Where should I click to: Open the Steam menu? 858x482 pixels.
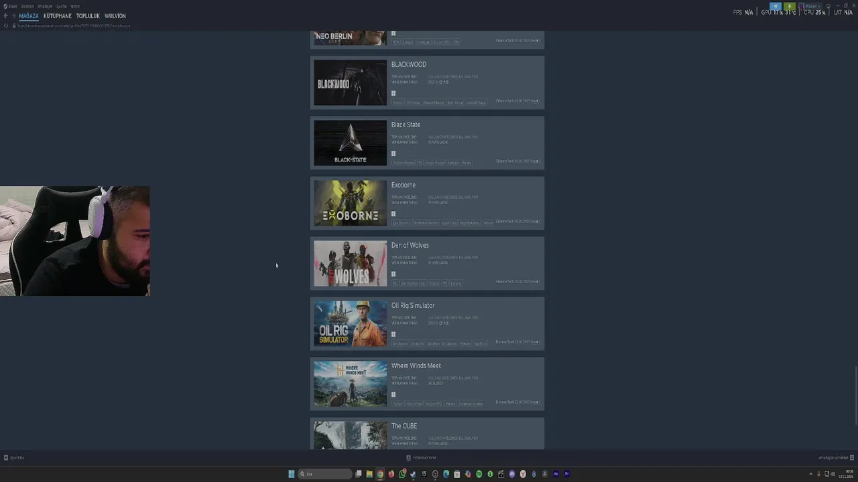pos(12,6)
